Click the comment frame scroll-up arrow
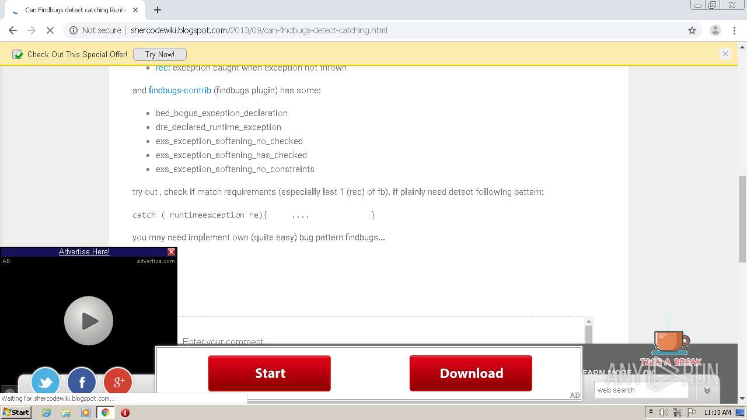Viewport: 747px width, 420px height. click(589, 321)
